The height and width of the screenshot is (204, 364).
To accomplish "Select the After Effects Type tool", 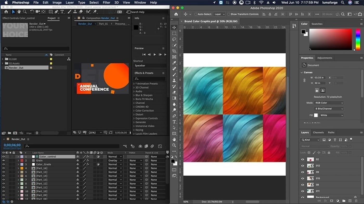I will (x=62, y=12).
